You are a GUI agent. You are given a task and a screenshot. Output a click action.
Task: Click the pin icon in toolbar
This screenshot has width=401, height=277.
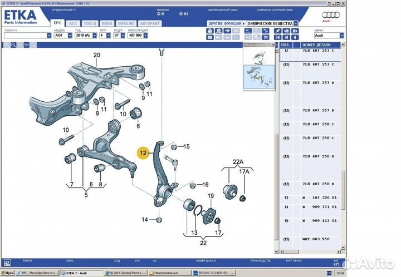pyautogui.click(x=277, y=31)
